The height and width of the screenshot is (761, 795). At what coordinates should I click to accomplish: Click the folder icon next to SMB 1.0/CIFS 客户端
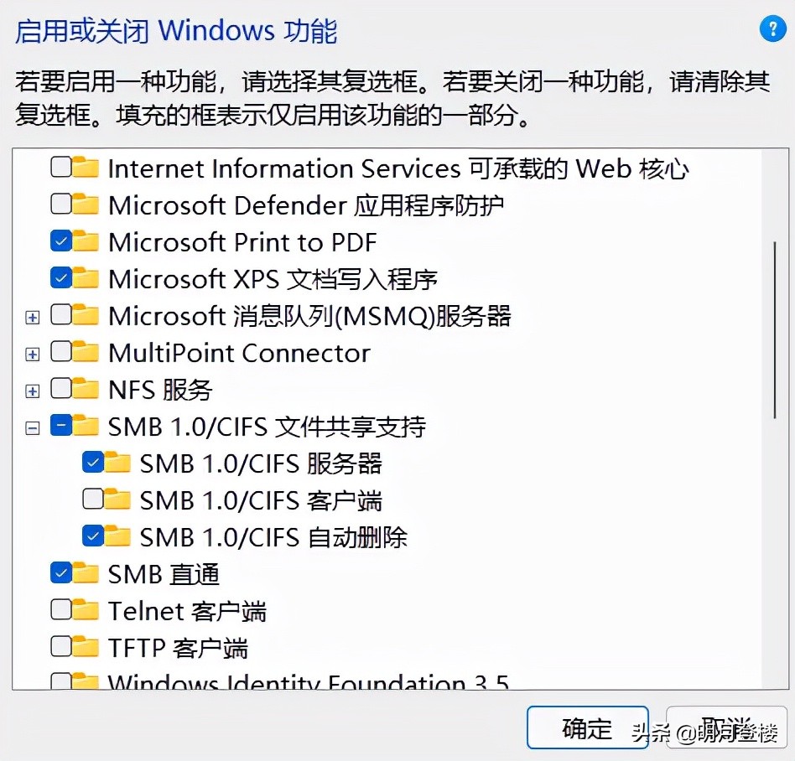(118, 500)
